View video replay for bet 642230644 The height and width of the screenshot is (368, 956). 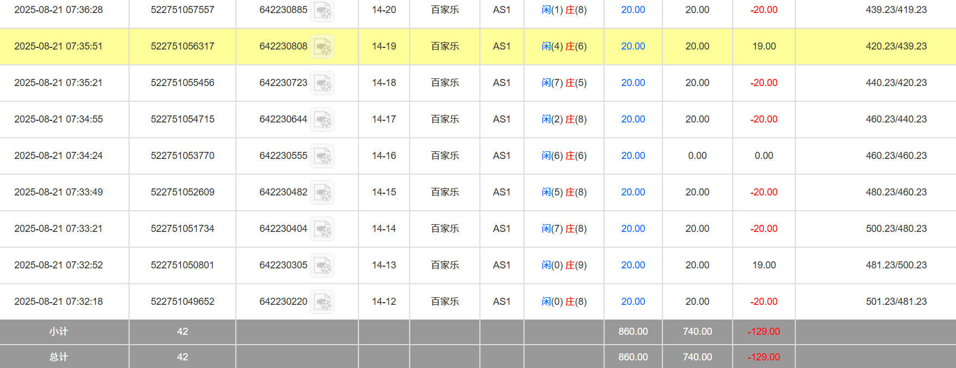322,120
